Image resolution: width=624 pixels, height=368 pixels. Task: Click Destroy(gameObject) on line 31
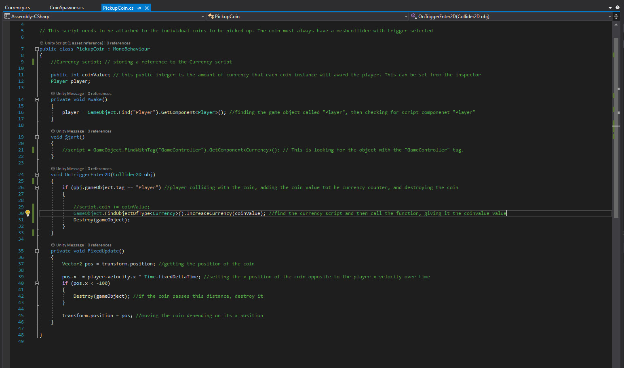click(102, 220)
